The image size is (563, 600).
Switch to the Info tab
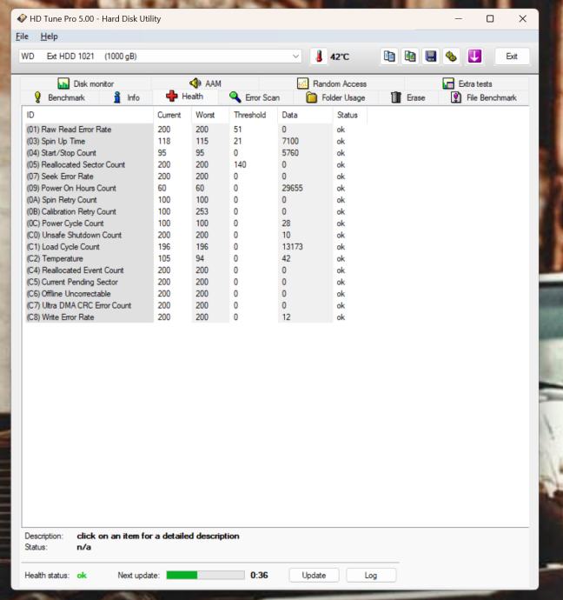pyautogui.click(x=127, y=97)
